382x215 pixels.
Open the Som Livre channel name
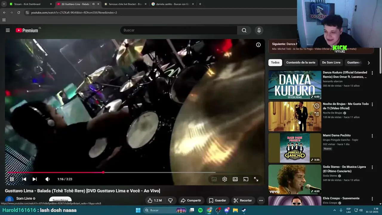(x=24, y=199)
